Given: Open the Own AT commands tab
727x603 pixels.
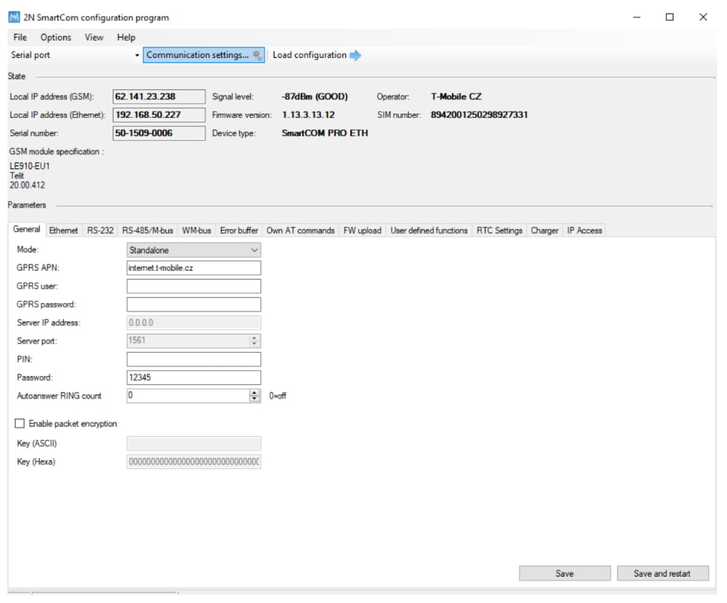Looking at the screenshot, I should coord(301,231).
